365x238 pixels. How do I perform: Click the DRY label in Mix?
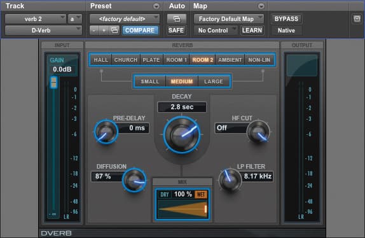[x=165, y=195]
